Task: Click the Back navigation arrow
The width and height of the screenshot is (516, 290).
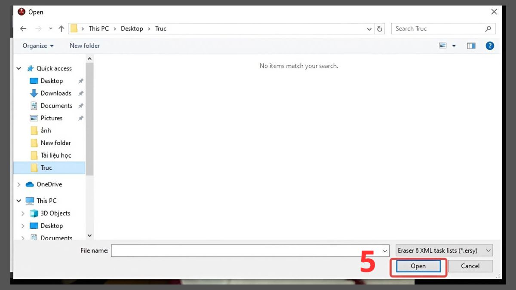Action: [23, 29]
